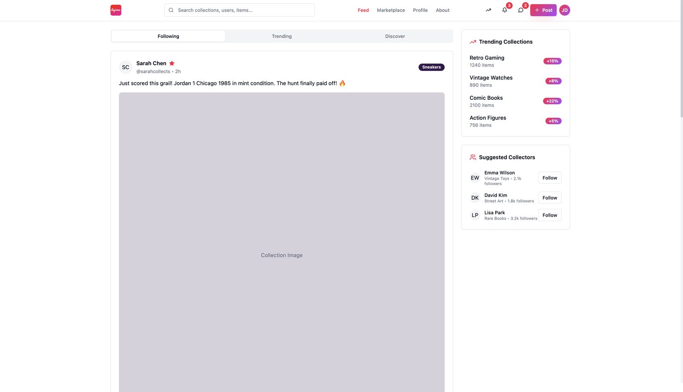Click the '2100 items' count
This screenshot has height=392, width=683.
tap(482, 105)
